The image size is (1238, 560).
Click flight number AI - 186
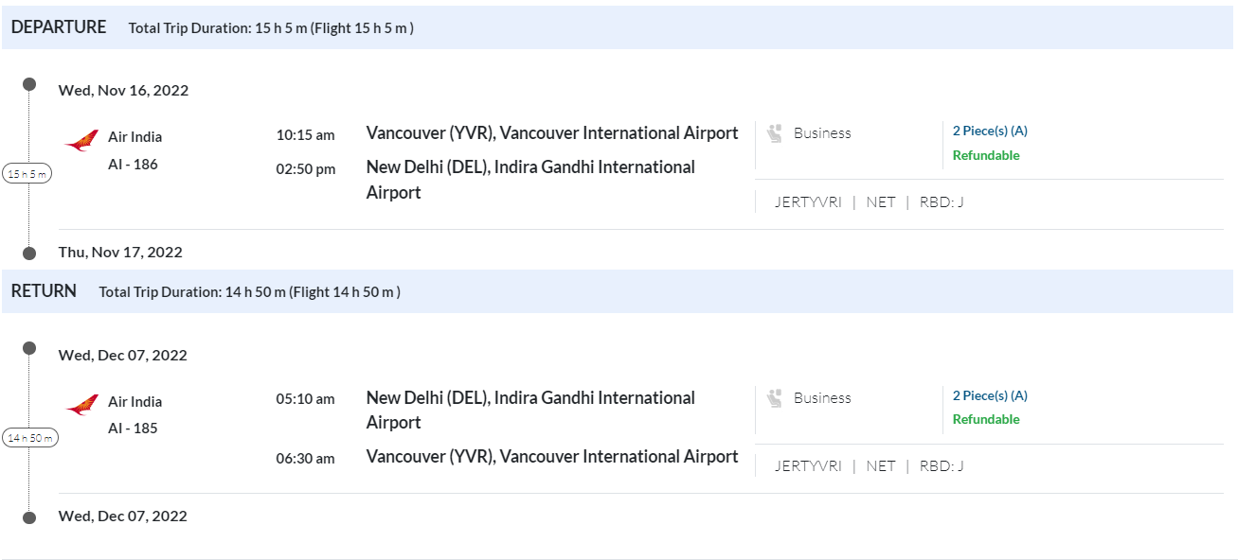(133, 165)
